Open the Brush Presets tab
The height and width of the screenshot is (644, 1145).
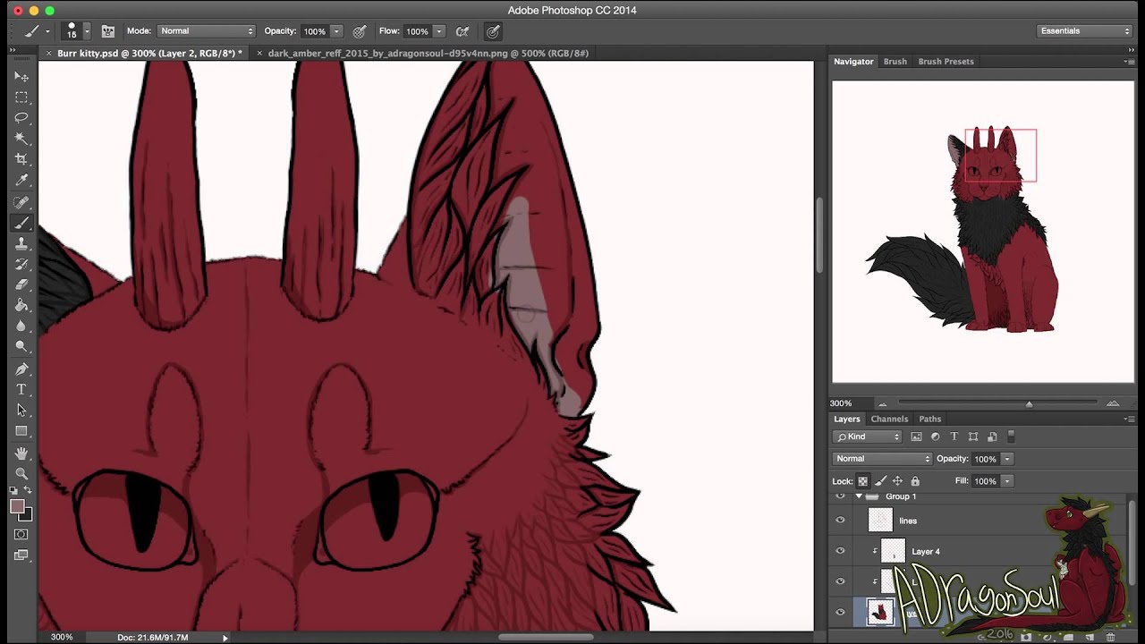click(946, 62)
